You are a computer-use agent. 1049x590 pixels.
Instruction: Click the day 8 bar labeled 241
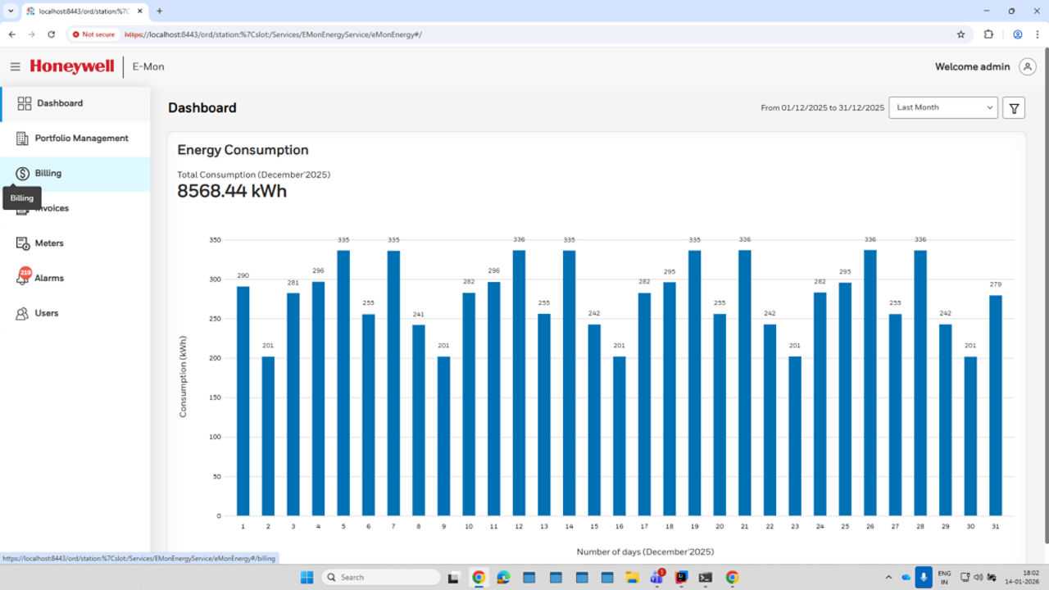[x=419, y=420]
